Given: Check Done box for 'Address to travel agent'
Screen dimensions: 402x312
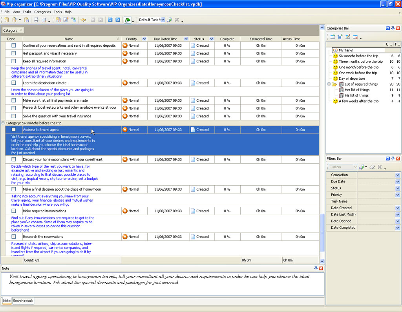Looking at the screenshot, I should pyautogui.click(x=14, y=130).
